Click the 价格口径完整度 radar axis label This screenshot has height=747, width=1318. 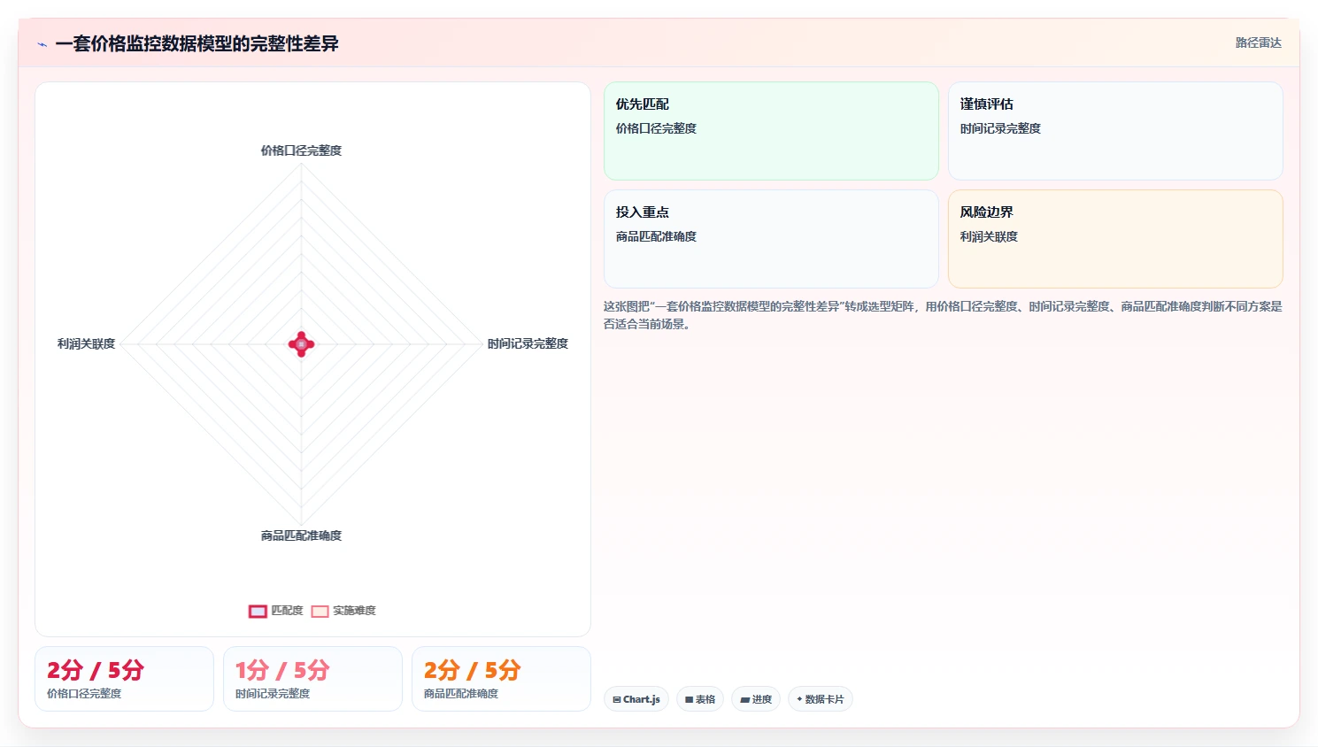click(x=301, y=150)
